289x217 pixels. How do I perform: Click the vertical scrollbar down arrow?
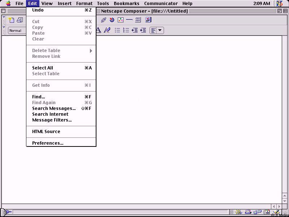click(285, 201)
